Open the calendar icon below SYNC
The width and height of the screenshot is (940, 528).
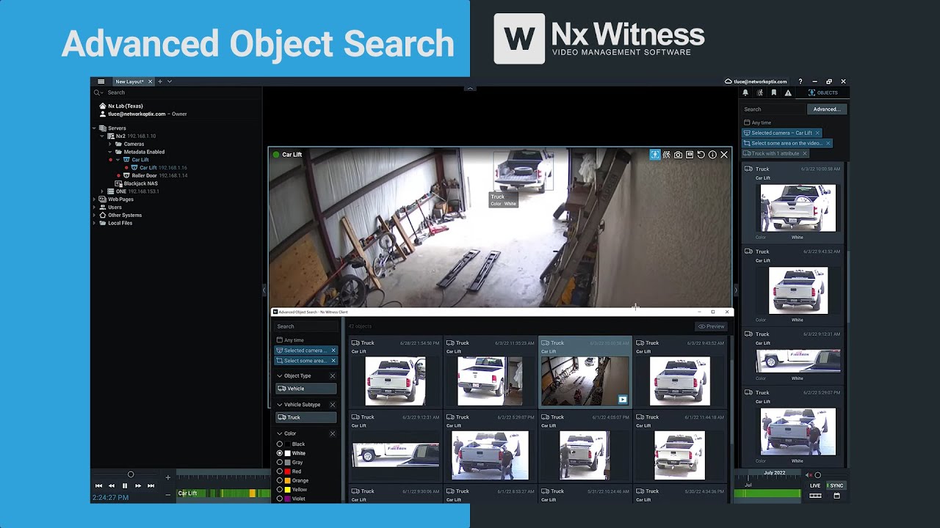(x=836, y=496)
